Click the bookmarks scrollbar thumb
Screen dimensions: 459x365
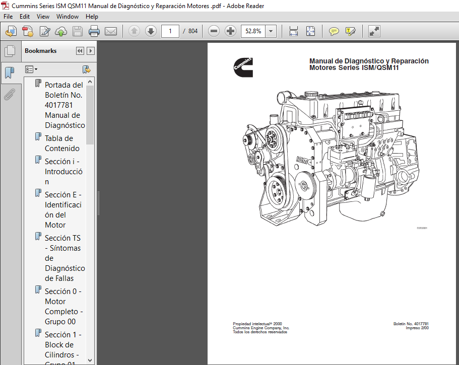pyautogui.click(x=90, y=115)
